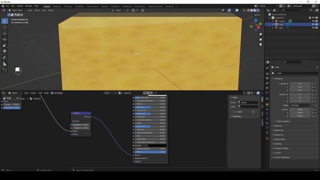Viewport: 320px width, 180px height.
Task: Switch to the Shading workspace tab
Action: point(104,6)
